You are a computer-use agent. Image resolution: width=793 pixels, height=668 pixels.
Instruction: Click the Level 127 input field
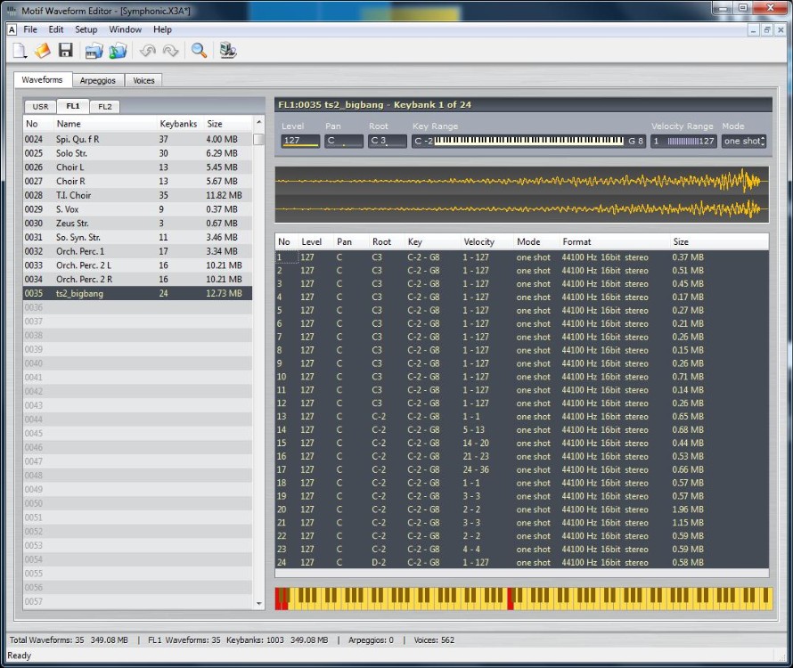point(300,141)
